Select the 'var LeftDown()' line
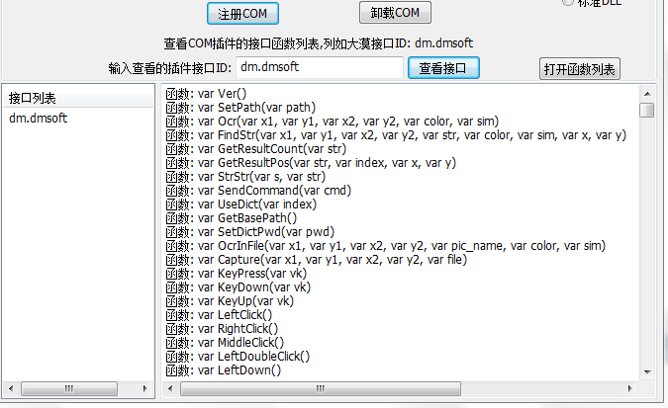The height and width of the screenshot is (408, 668). (224, 370)
